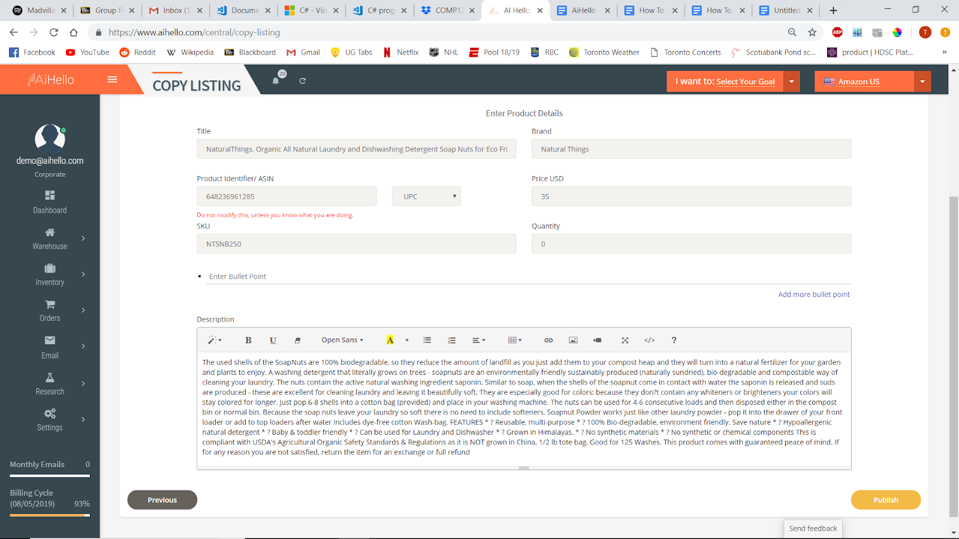Screen dimensions: 959x539
Task: Apply the yellow highlight text color
Action: coord(390,340)
